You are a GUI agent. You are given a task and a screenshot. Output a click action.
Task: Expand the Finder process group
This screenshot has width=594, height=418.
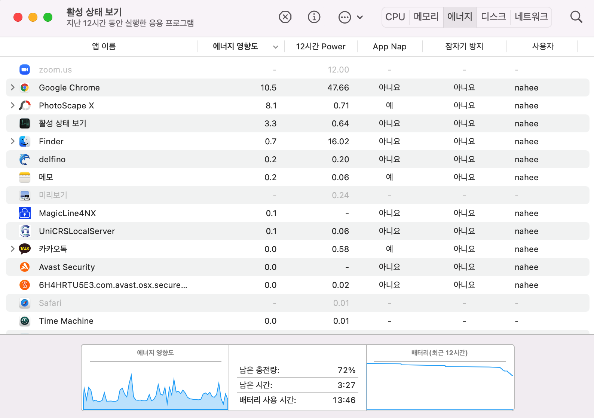click(12, 141)
